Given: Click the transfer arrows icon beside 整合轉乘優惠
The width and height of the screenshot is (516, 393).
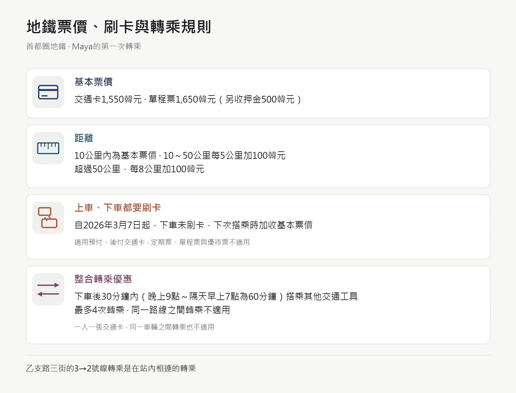Looking at the screenshot, I should (48, 289).
